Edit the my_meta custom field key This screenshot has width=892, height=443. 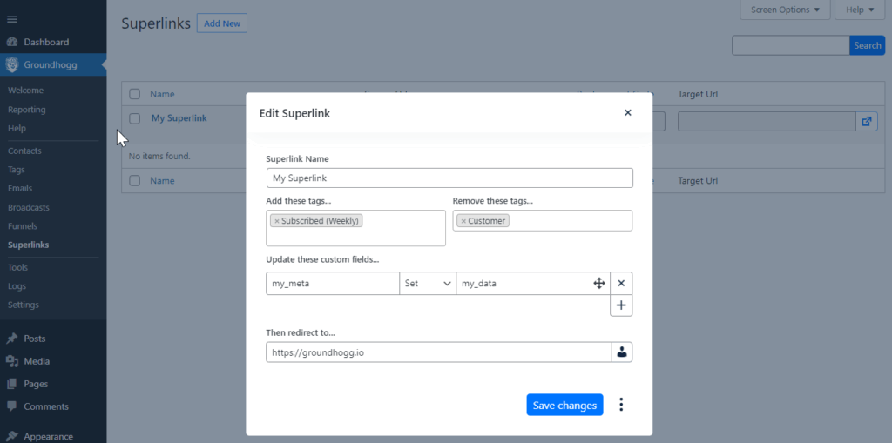333,283
